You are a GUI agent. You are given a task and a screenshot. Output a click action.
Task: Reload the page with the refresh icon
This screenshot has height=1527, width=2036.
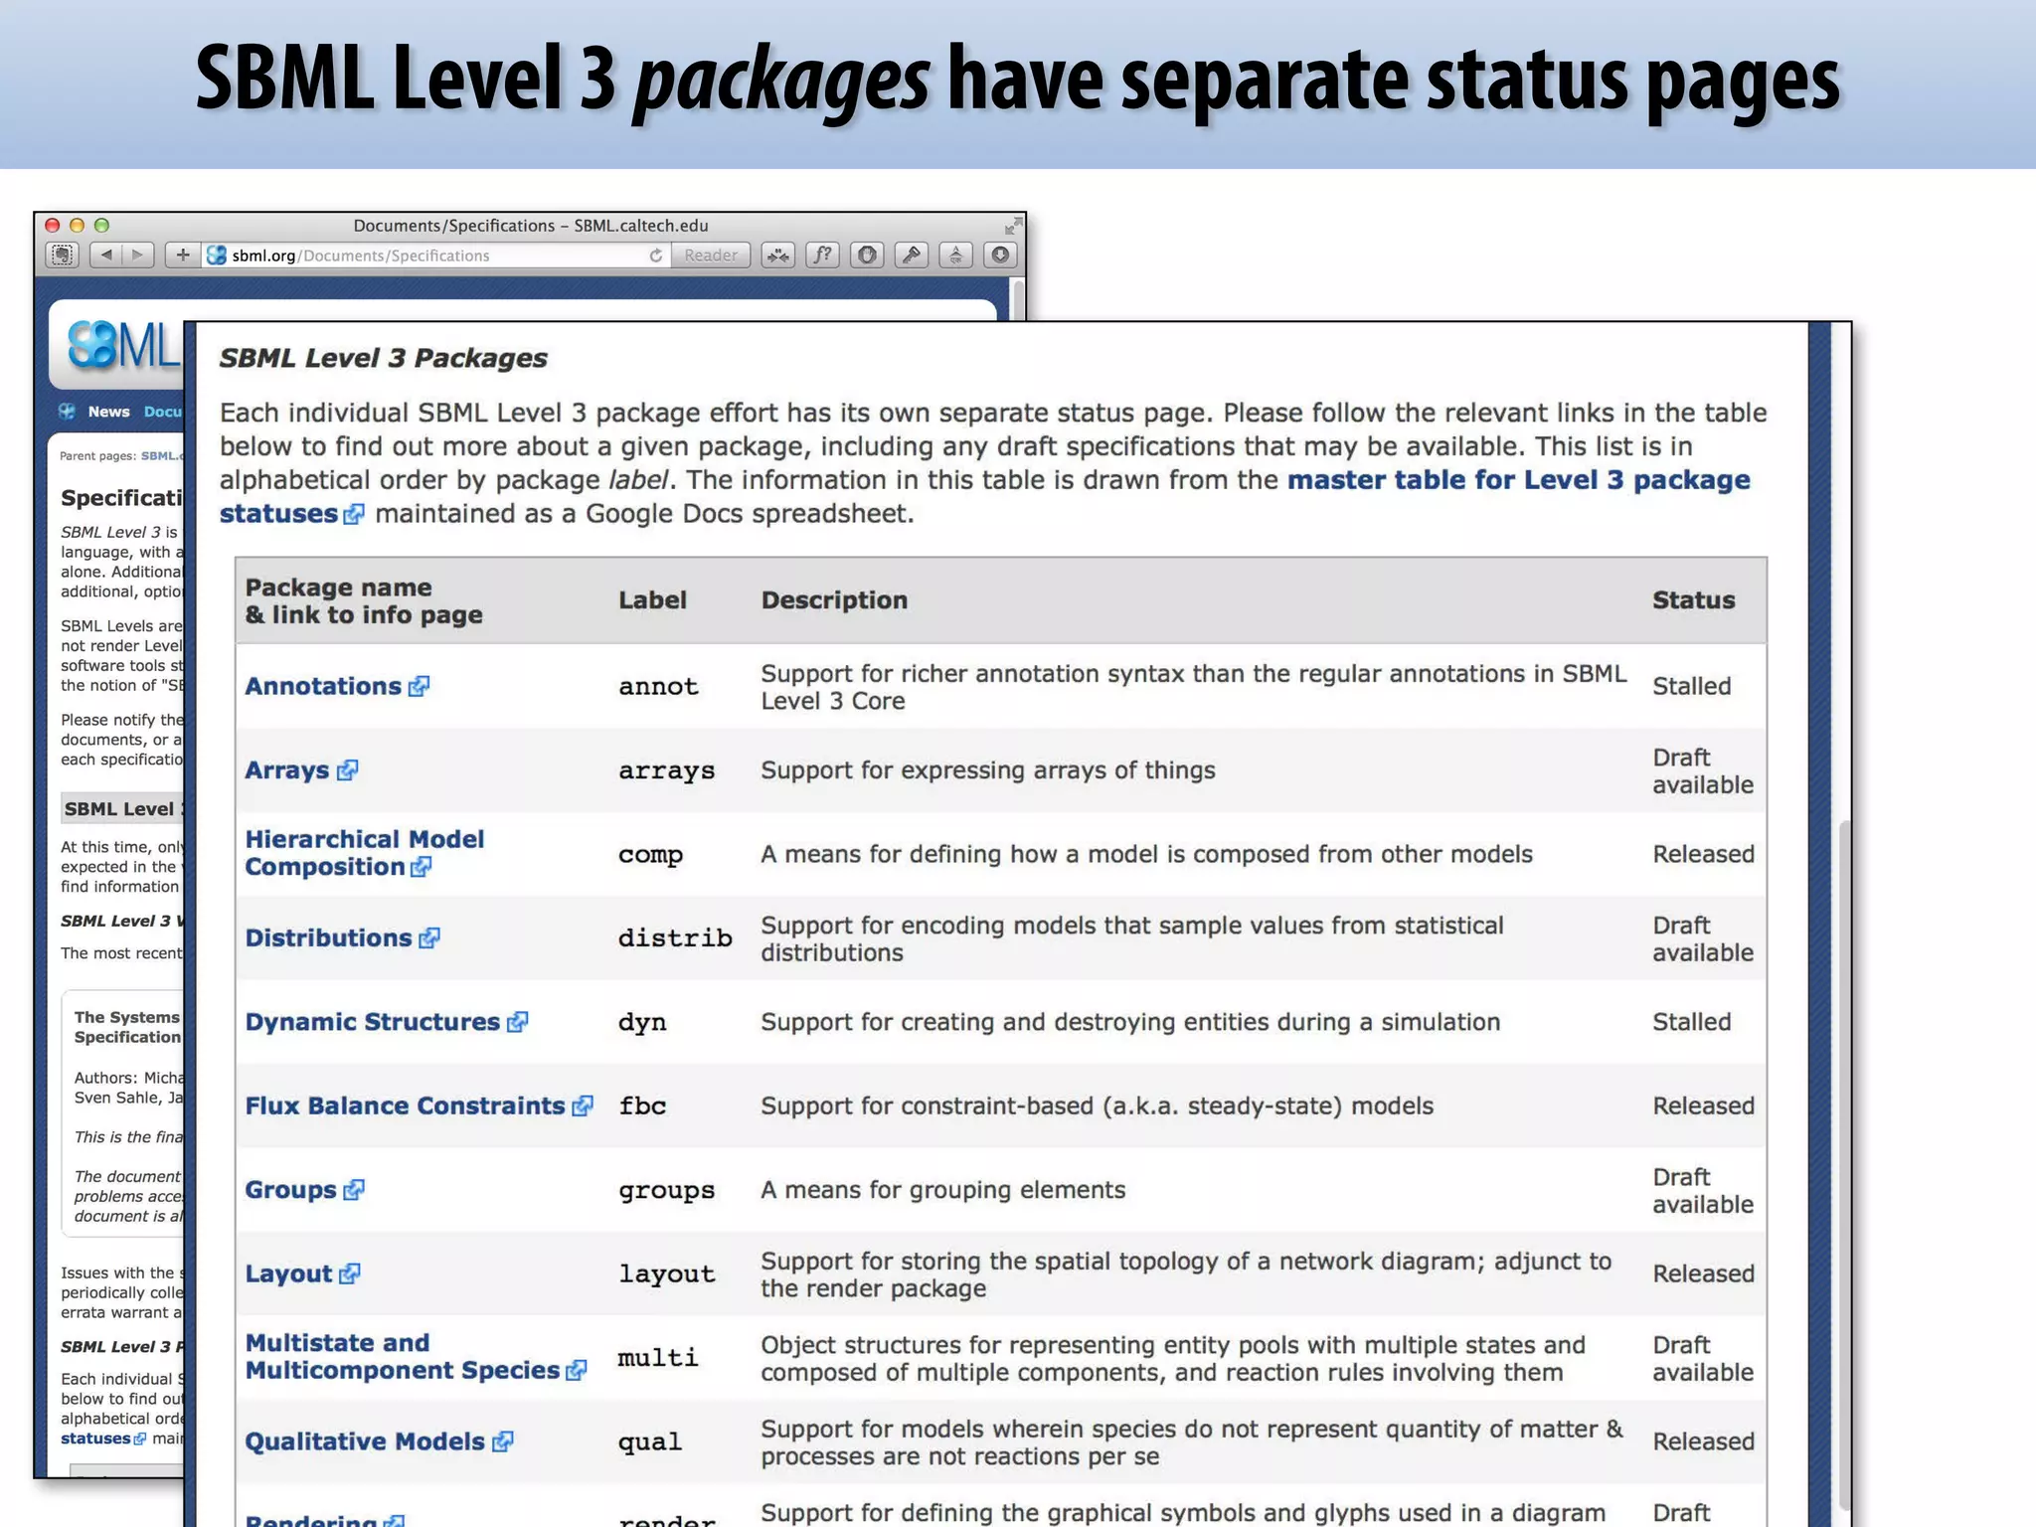point(656,255)
